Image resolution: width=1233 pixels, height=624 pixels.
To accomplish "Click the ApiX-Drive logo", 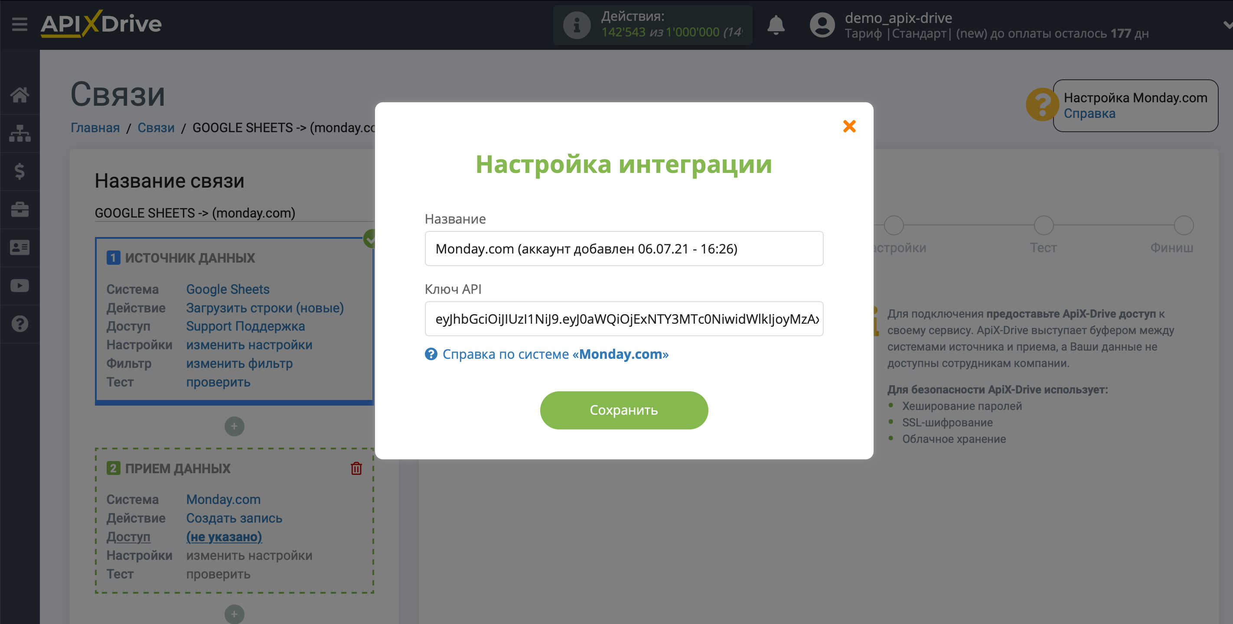I will point(101,23).
